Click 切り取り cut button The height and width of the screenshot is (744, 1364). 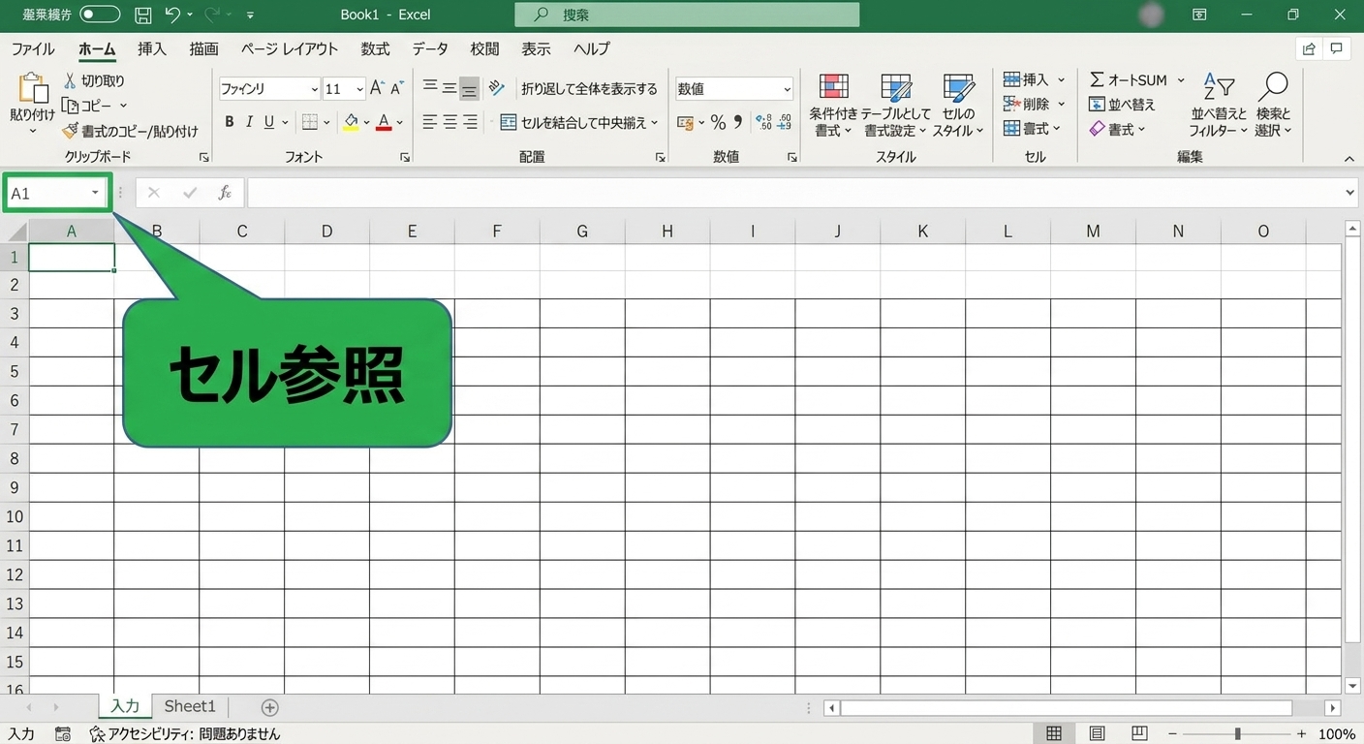[94, 81]
